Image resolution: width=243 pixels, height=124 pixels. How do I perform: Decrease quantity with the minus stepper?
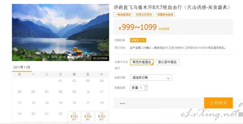(x=146, y=89)
